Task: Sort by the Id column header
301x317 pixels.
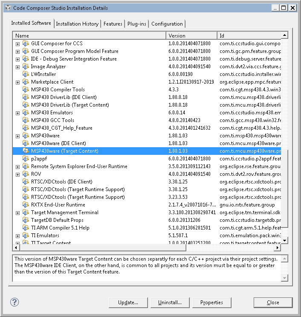Action: 249,35
